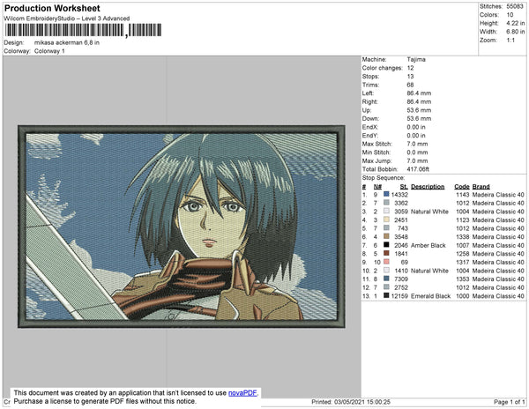Choose the blue swatch for code 1353

386,279
